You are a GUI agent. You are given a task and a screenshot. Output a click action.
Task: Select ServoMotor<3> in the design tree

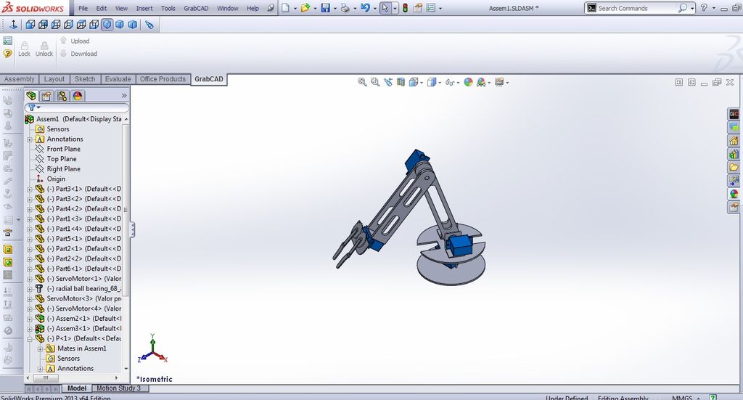78,298
